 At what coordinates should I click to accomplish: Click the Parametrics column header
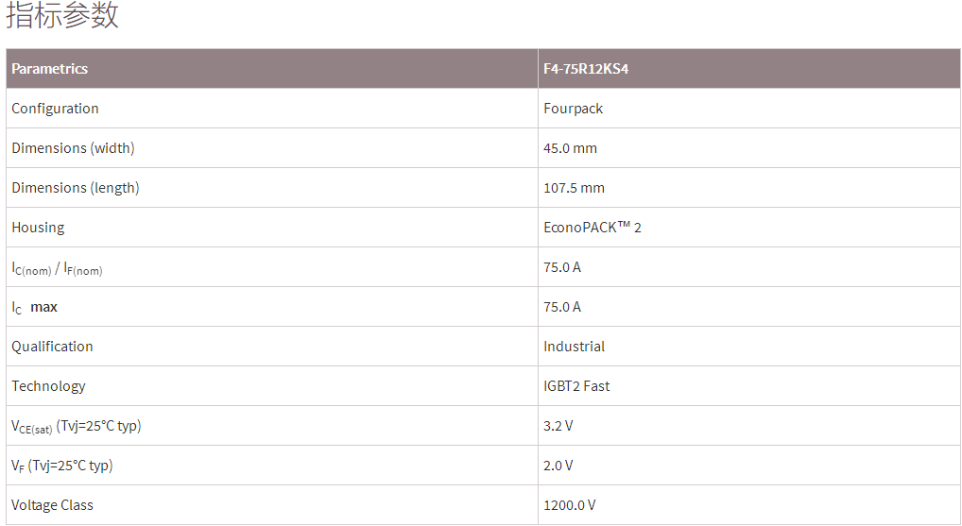coord(50,69)
